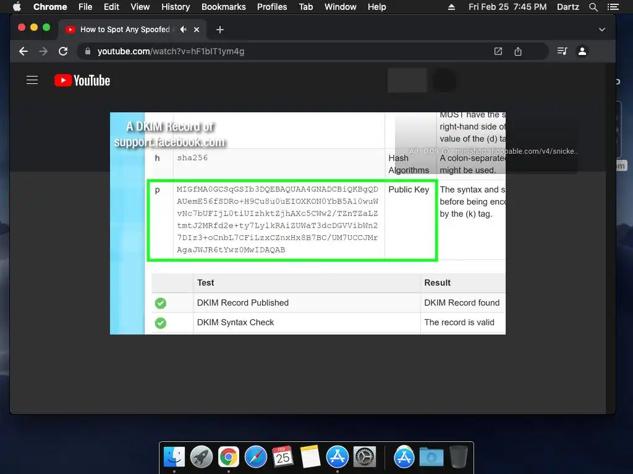
Task: Open the media controls icon
Action: click(x=562, y=51)
